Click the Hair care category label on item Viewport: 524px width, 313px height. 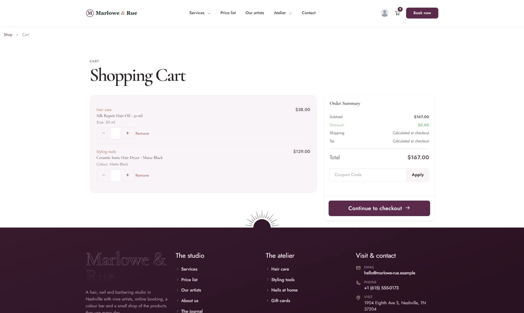click(x=104, y=110)
